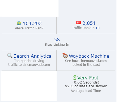This screenshot has width=117, height=102.
Task: Open the 58 sites linking in link
Action: 57,40
